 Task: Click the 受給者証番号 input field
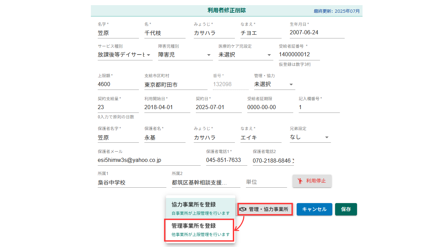(x=299, y=55)
